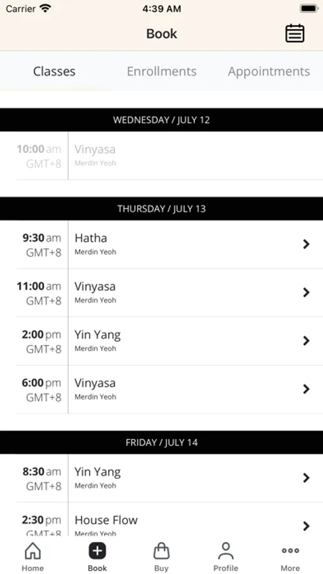Viewport: 323px width, 574px height.
Task: Tap the battery indicator icon
Action: pos(309,8)
